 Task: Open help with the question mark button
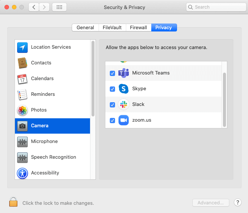coord(238,203)
